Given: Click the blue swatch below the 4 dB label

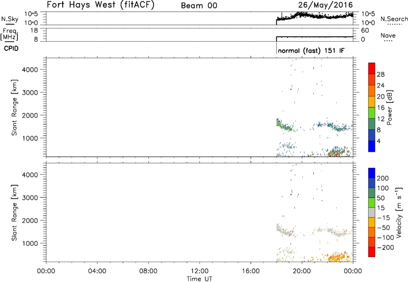Looking at the screenshot, I should click(372, 146).
